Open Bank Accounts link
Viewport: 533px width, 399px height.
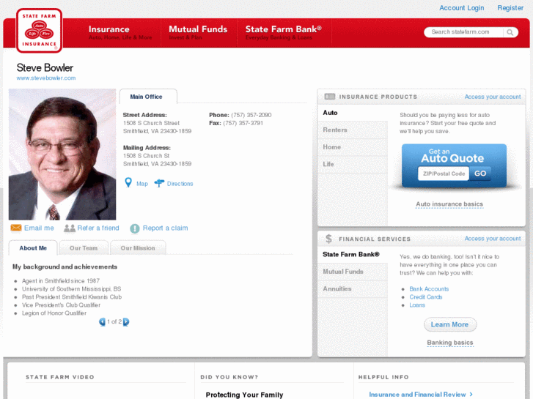point(429,289)
